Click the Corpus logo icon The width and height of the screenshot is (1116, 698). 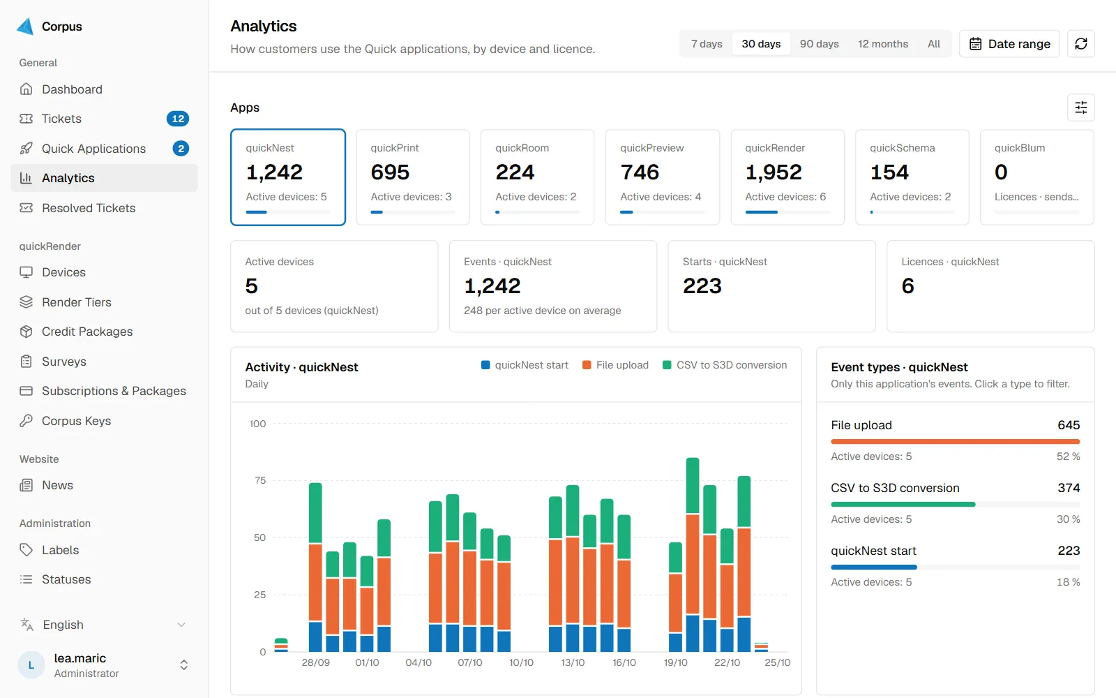coord(26,27)
